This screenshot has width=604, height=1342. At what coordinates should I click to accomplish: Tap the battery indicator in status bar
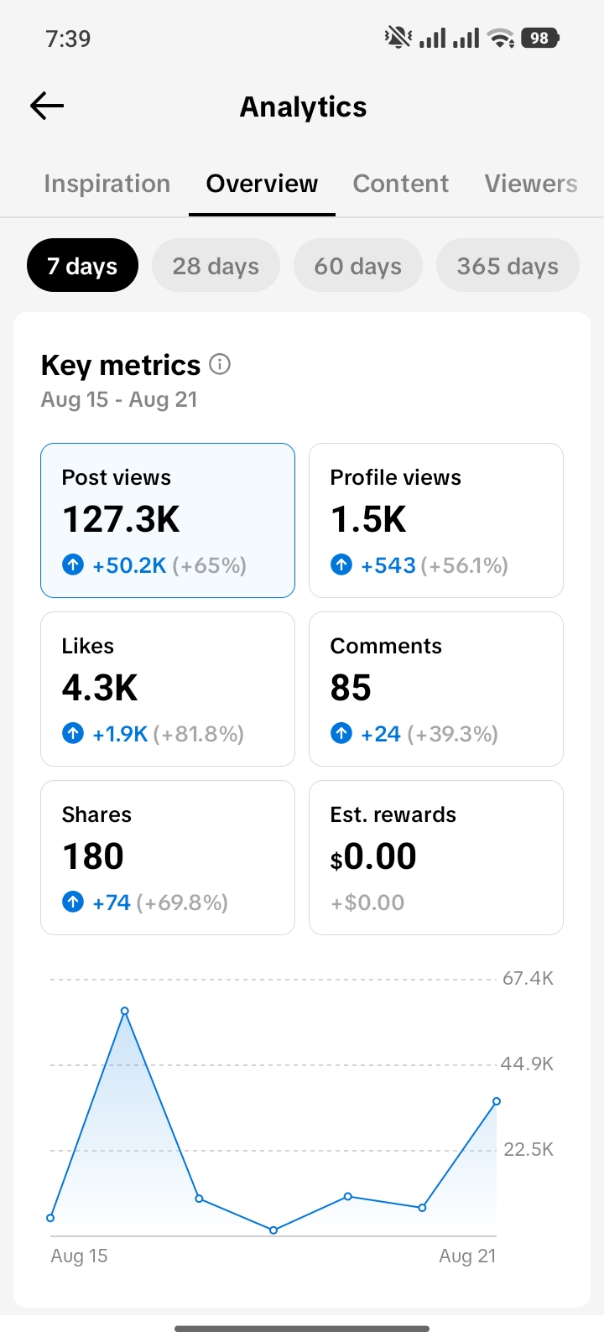pyautogui.click(x=540, y=38)
